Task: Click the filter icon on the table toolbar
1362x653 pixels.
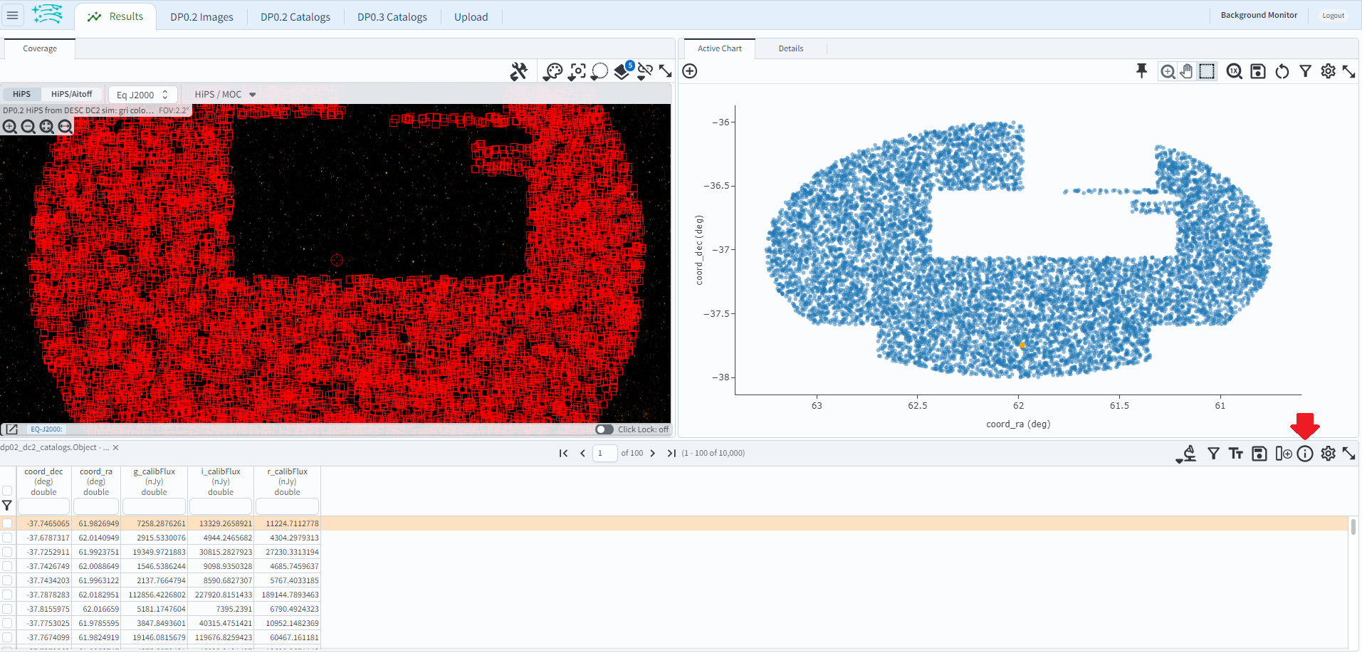Action: pyautogui.click(x=1212, y=453)
